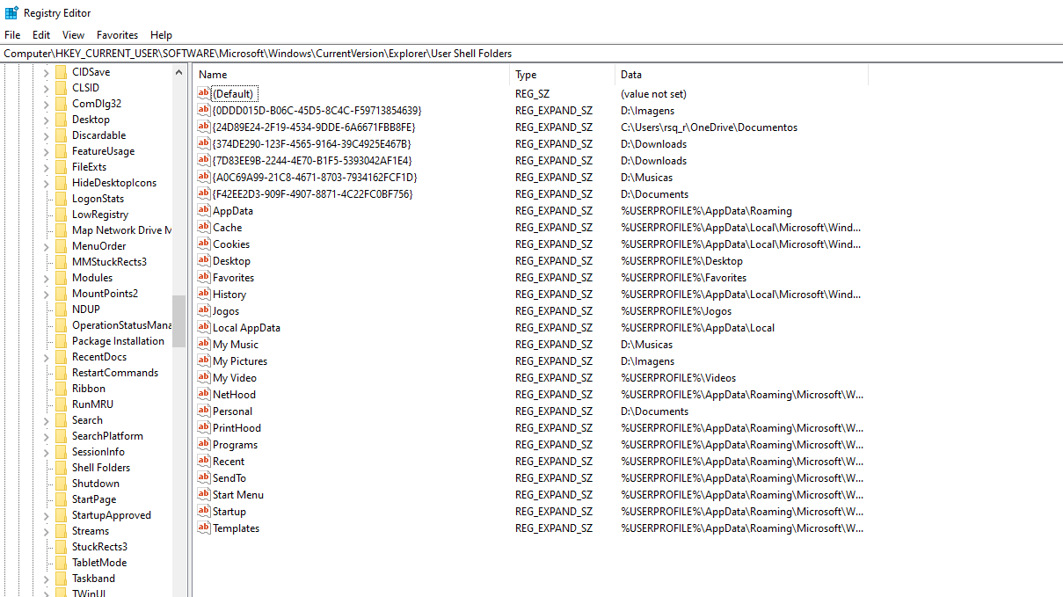
Task: Click the icon beside {F42EE2D3-909F-4907-8871-4C22FC0BF756}
Action: click(204, 193)
